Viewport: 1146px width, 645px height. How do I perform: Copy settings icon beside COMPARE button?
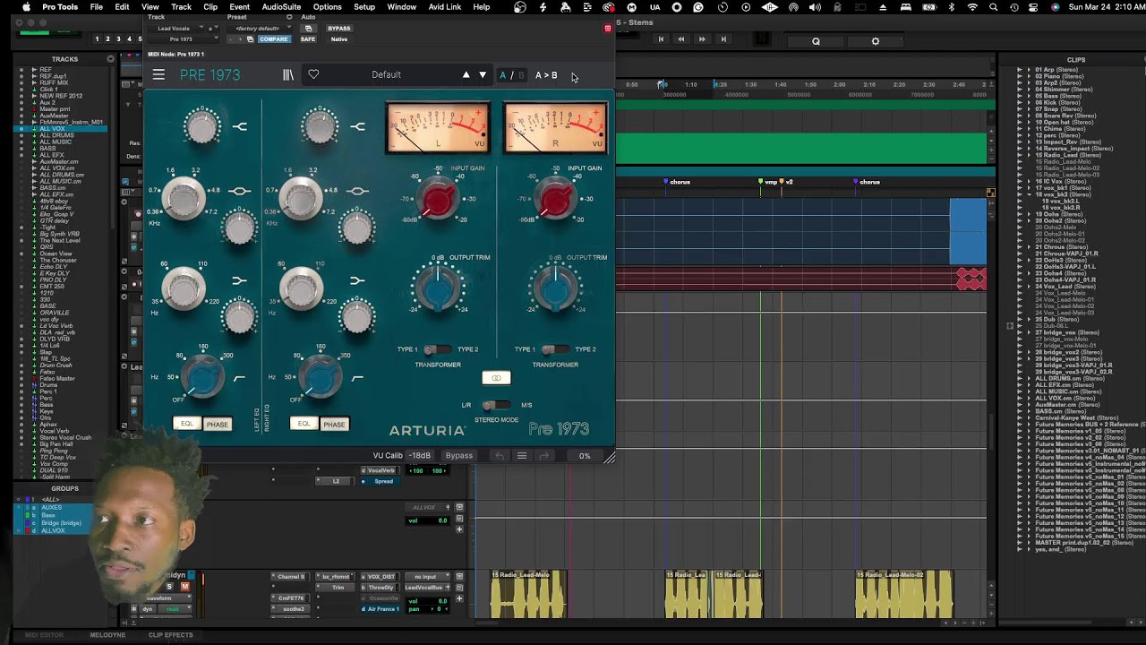[250, 39]
